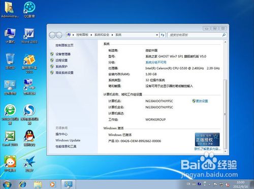Select the Recycle Bin desktop icon
The width and height of the screenshot is (254, 189).
[10, 61]
